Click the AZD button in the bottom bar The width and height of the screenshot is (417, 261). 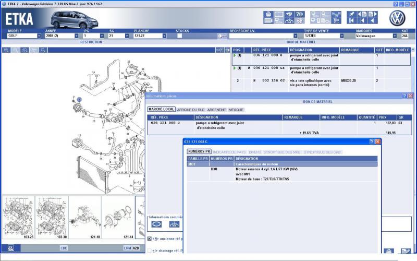(x=136, y=248)
